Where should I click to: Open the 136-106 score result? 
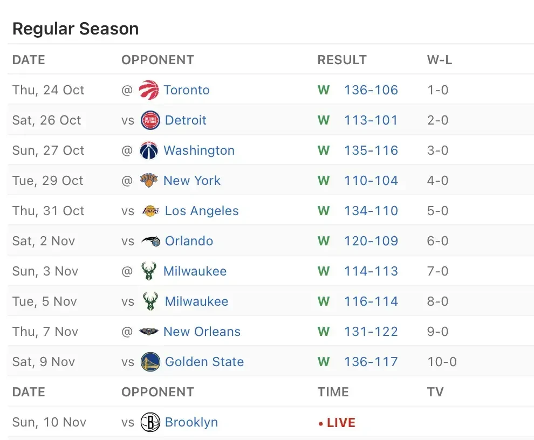[371, 90]
